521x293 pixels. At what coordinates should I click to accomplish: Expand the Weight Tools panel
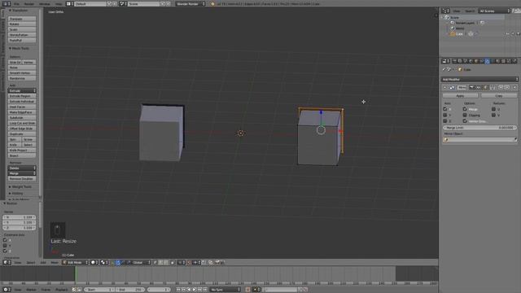point(20,187)
